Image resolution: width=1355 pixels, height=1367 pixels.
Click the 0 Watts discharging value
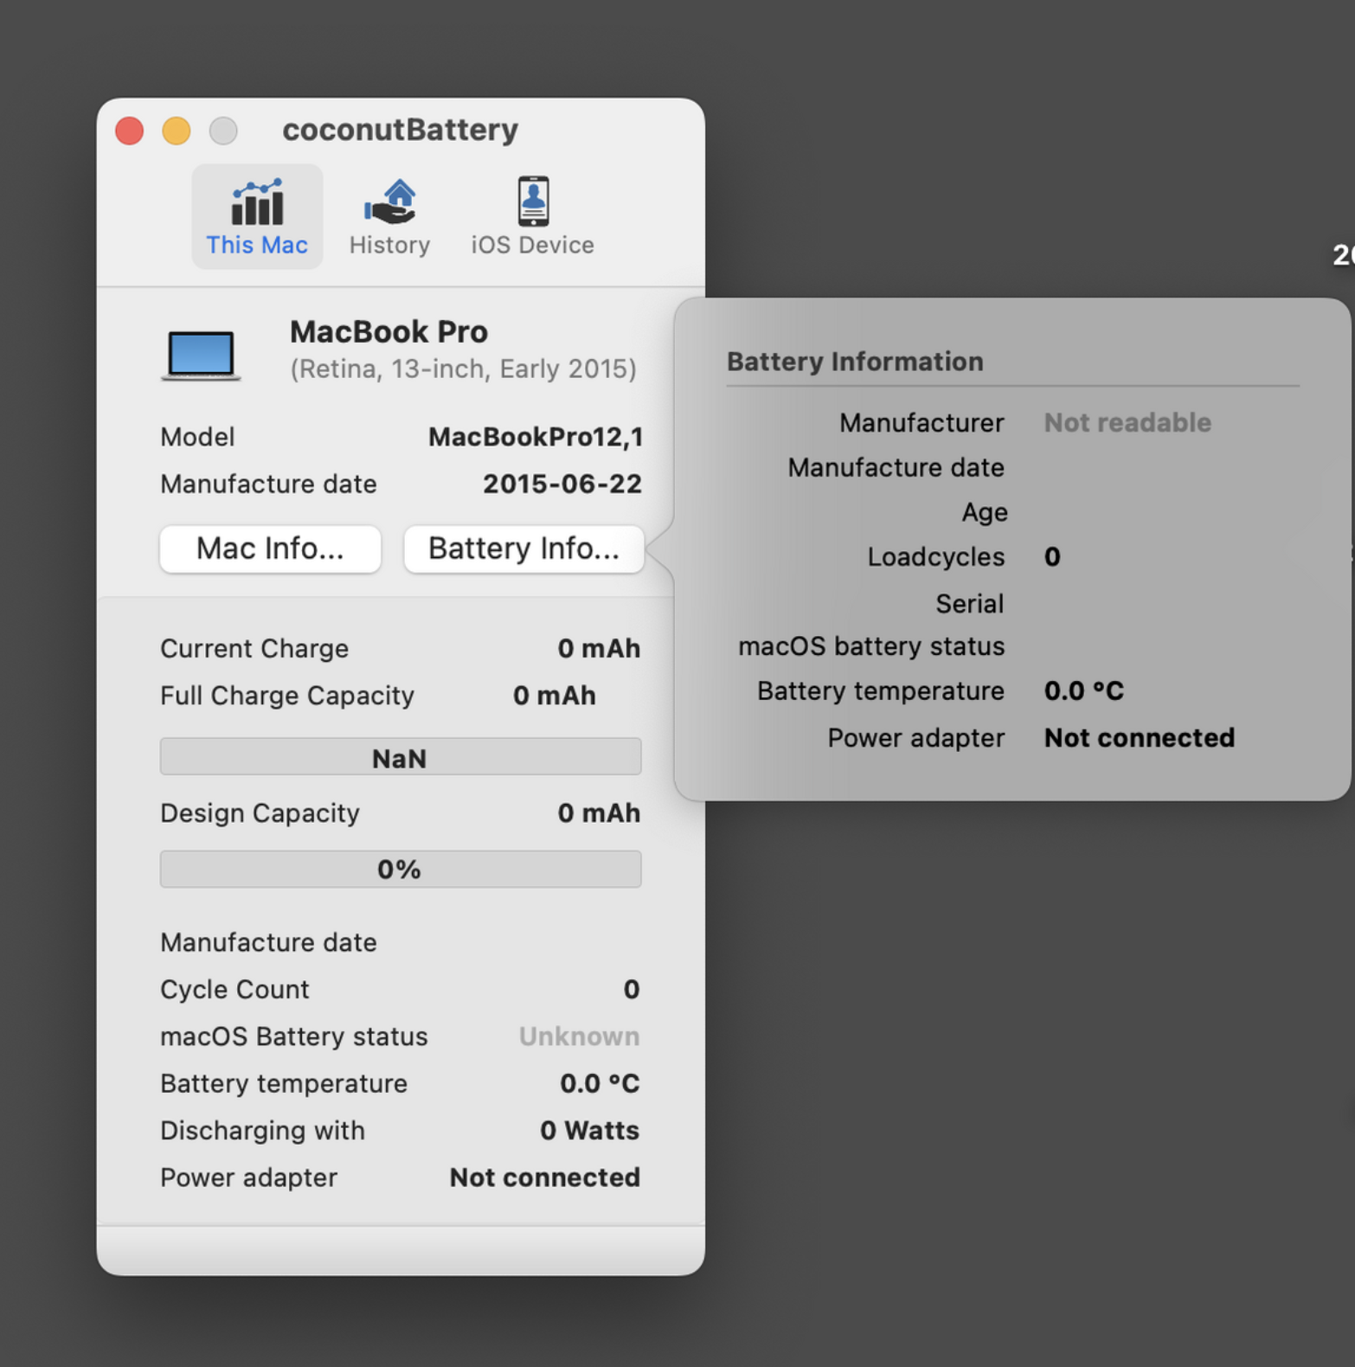click(x=589, y=1131)
